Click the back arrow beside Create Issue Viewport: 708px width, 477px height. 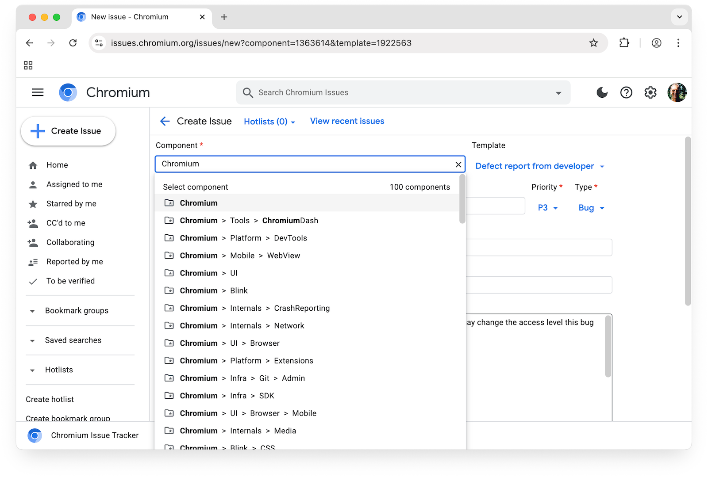click(165, 121)
